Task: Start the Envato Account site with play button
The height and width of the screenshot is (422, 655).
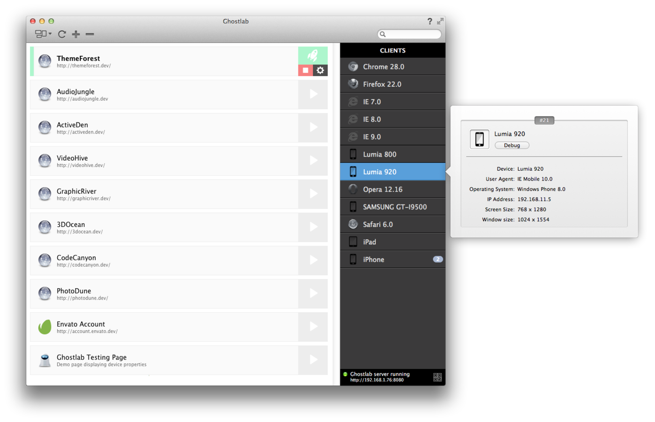Action: pos(313,327)
